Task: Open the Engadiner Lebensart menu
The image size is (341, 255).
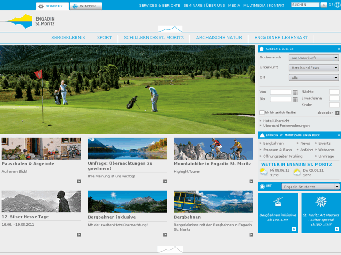Action: 281,38
